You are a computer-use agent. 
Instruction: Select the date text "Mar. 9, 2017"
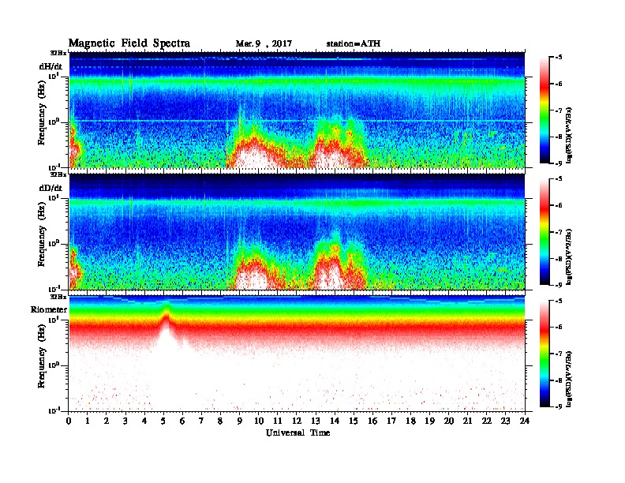point(264,44)
